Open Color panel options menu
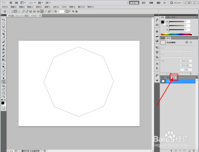Viewport: 199px width, 152px height. (x=197, y=18)
